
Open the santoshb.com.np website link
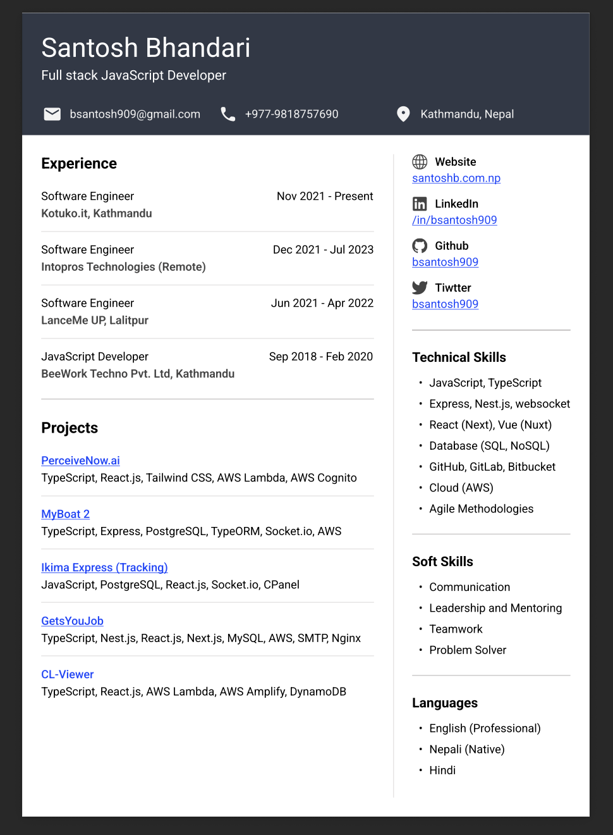[456, 178]
